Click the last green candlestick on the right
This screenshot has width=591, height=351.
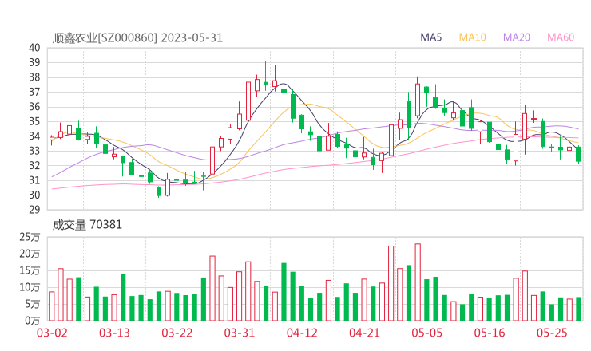tap(578, 154)
